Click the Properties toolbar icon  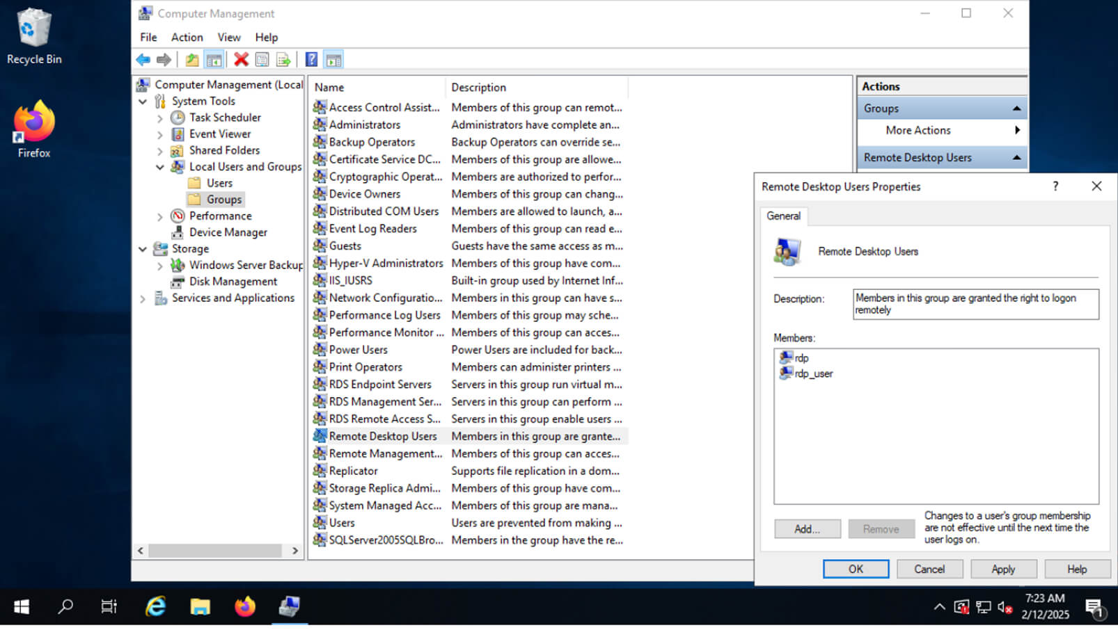coord(262,60)
